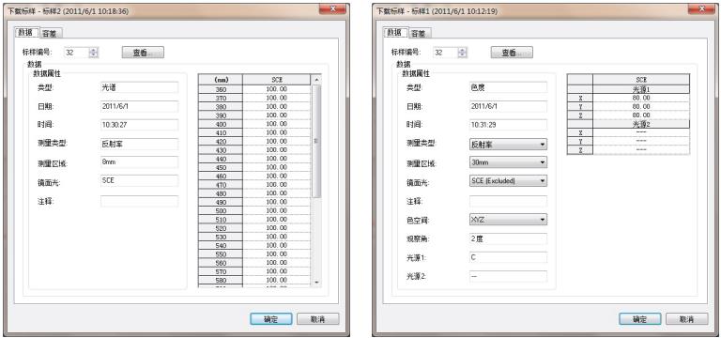Click (nm) column header in spectral table
Image resolution: width=721 pixels, height=338 pixels.
222,80
